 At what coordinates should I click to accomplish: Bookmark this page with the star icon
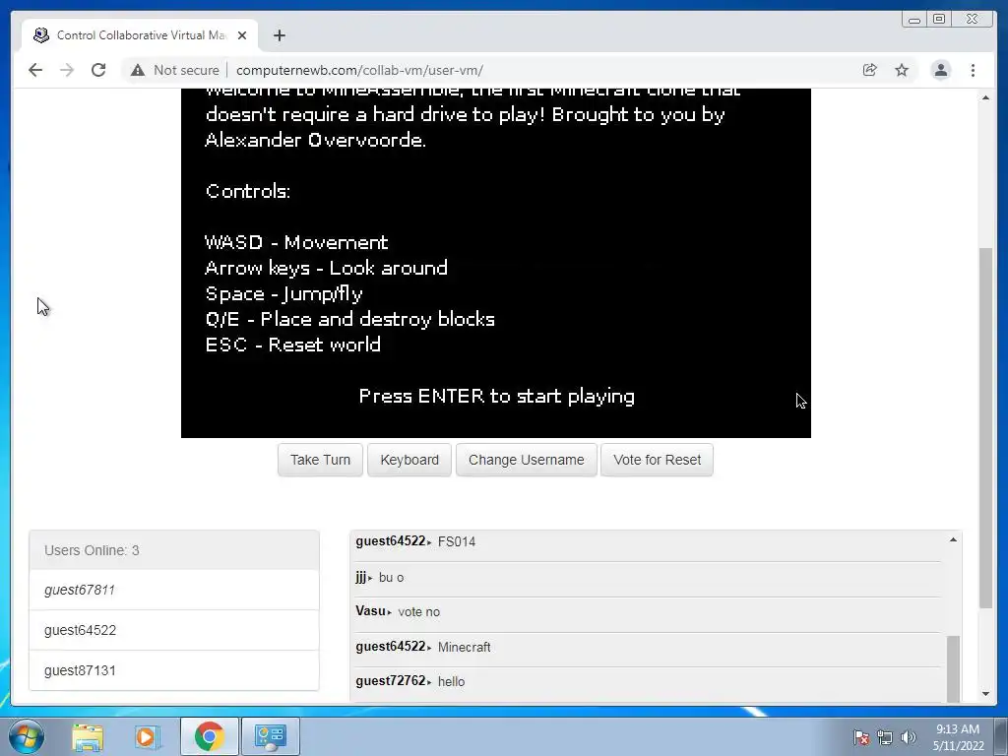click(902, 70)
